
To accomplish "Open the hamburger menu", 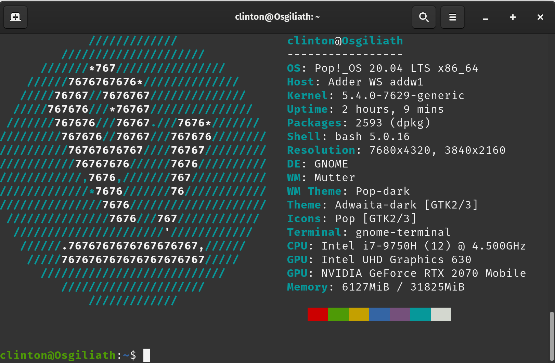I will [x=452, y=17].
